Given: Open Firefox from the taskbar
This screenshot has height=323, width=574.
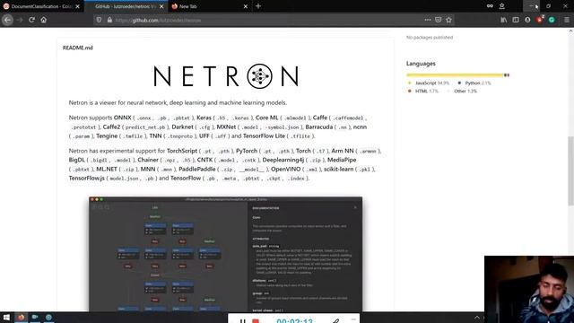Looking at the screenshot, I should pyautogui.click(x=21, y=317).
